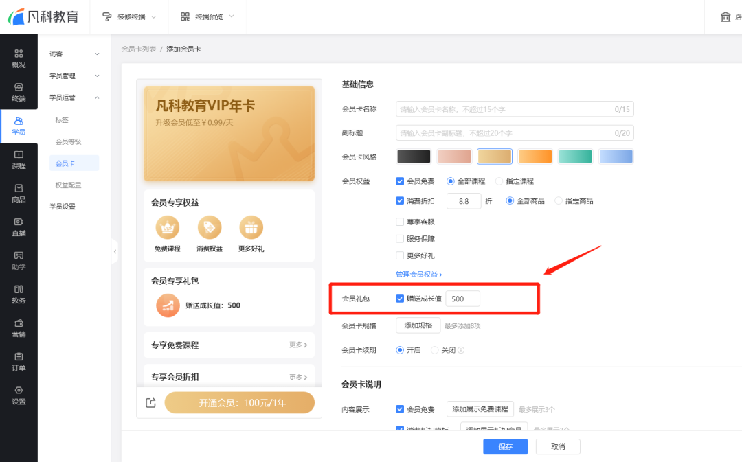742x462 pixels.
Task: Select the 指定商品 radio button
Action: point(559,201)
